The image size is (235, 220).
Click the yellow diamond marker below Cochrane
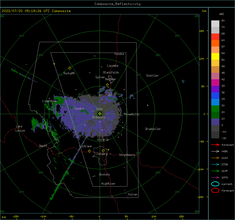(x=89, y=151)
